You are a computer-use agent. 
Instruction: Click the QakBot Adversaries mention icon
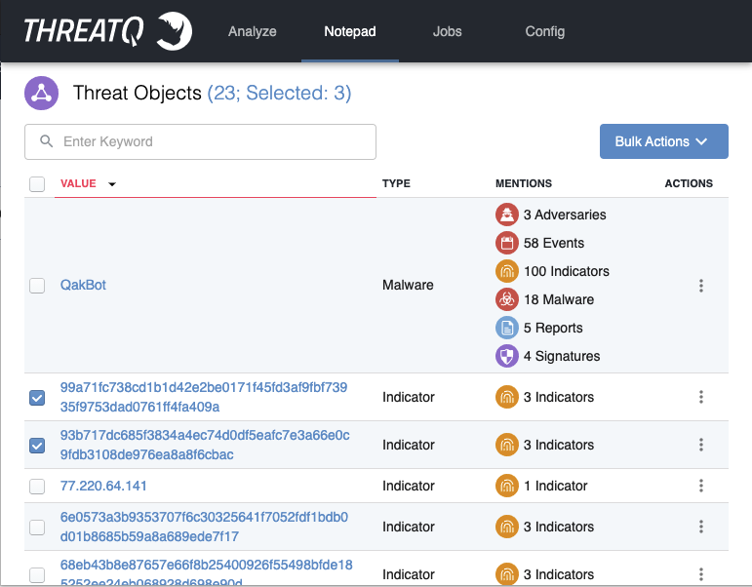507,215
